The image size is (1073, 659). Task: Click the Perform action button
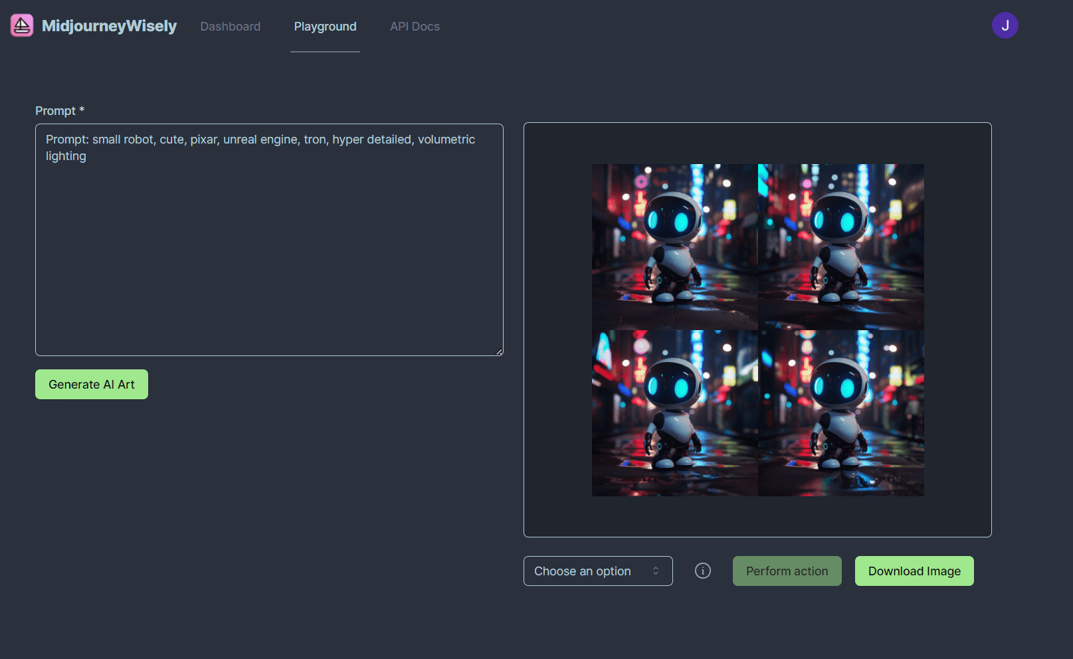787,571
